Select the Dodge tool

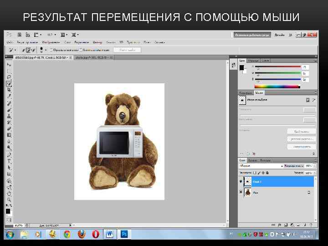click(x=9, y=148)
